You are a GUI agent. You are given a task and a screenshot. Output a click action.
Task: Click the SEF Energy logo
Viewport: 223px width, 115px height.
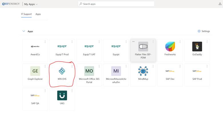(11, 4)
